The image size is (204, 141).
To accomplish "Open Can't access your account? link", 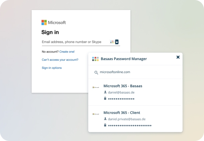I will (x=60, y=60).
